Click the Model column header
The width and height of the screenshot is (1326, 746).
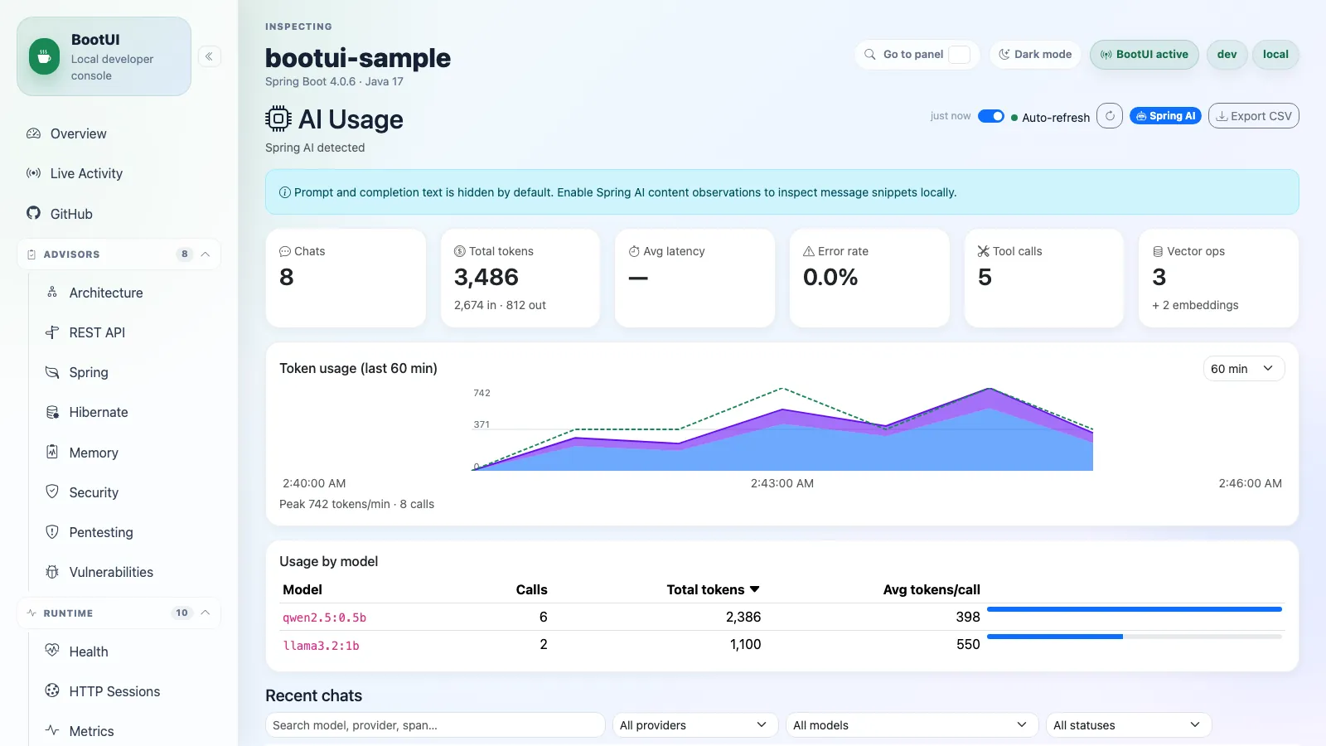302,589
